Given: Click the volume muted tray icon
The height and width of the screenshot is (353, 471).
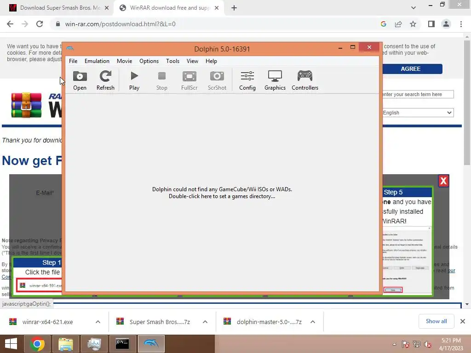Looking at the screenshot, I should tap(427, 344).
